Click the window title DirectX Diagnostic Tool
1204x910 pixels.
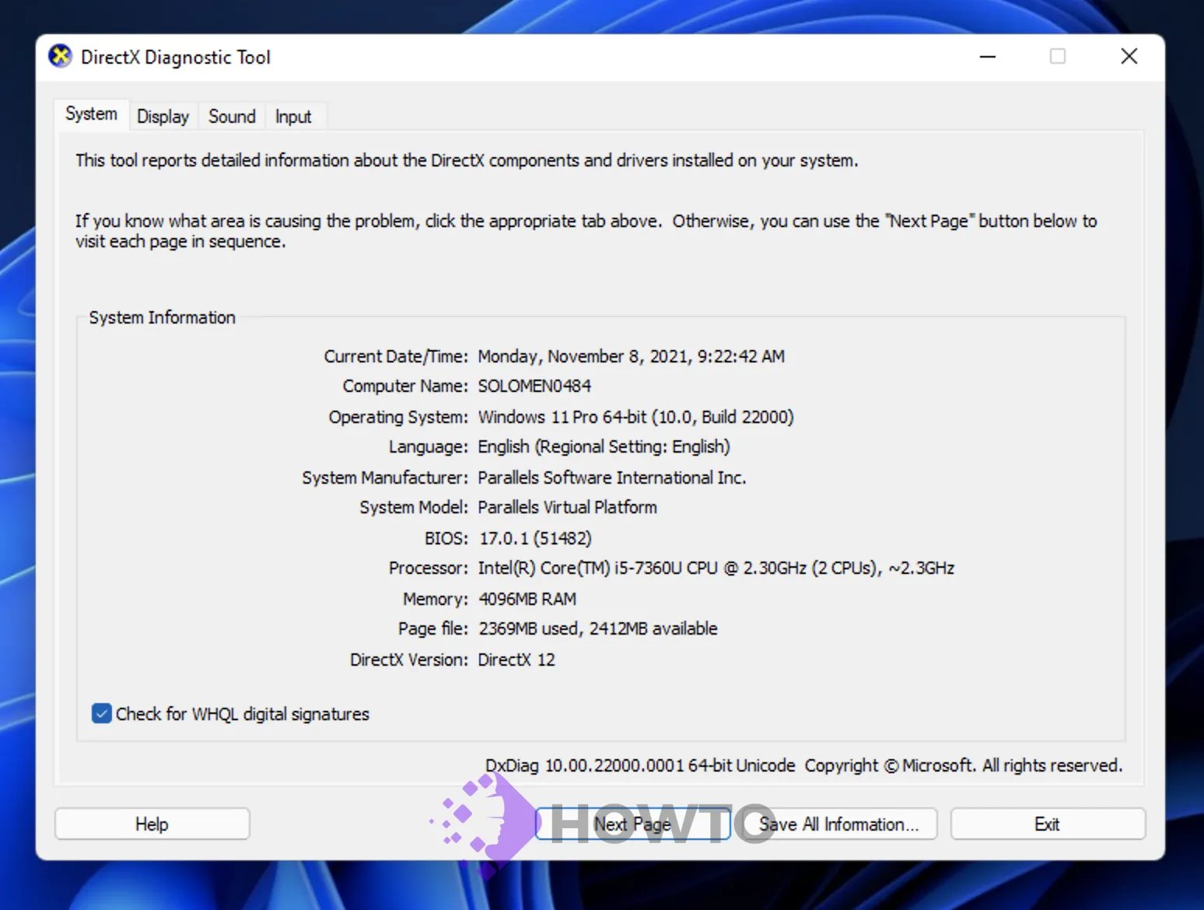[x=176, y=58]
